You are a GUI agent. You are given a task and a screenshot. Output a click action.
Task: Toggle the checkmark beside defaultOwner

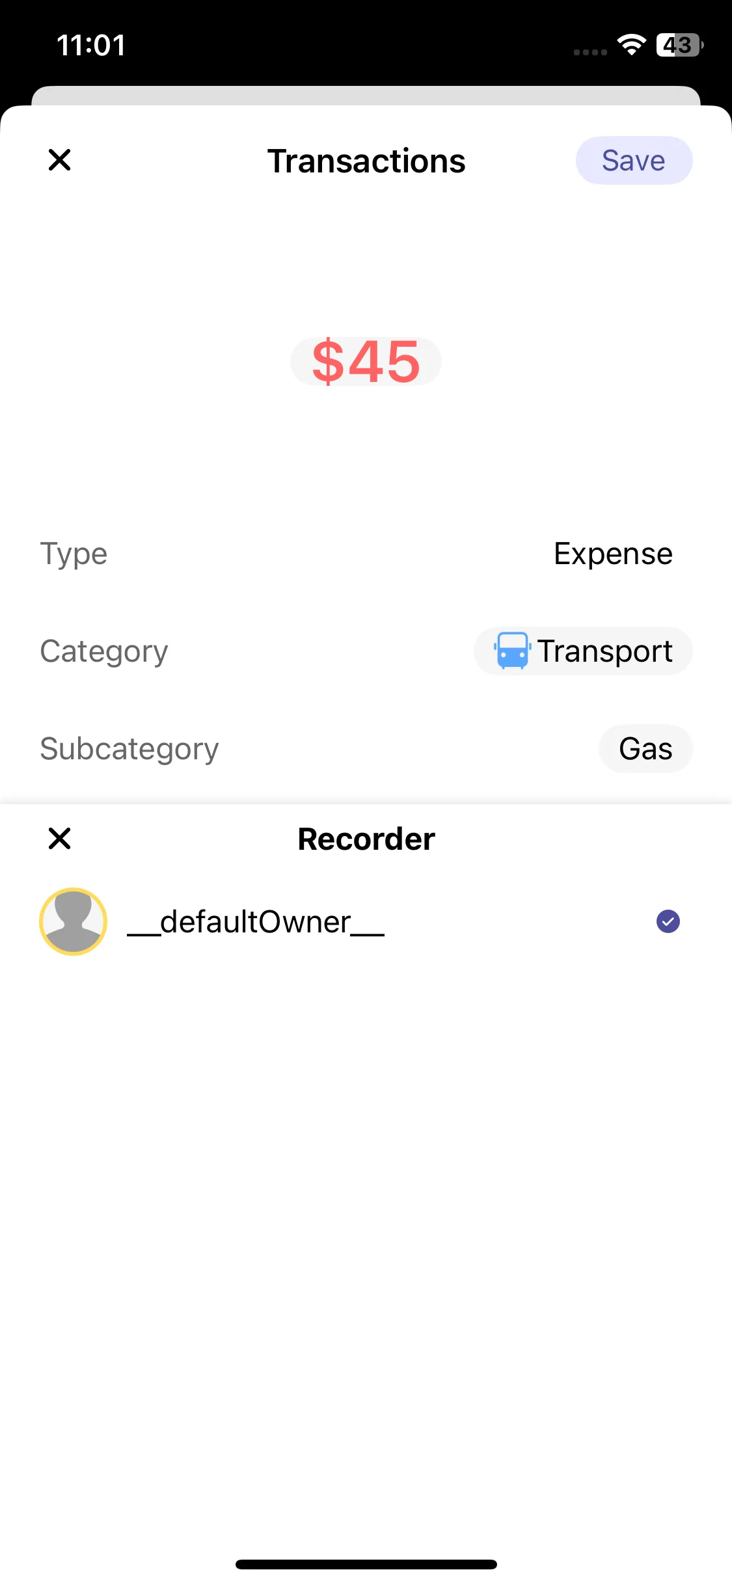(x=668, y=921)
